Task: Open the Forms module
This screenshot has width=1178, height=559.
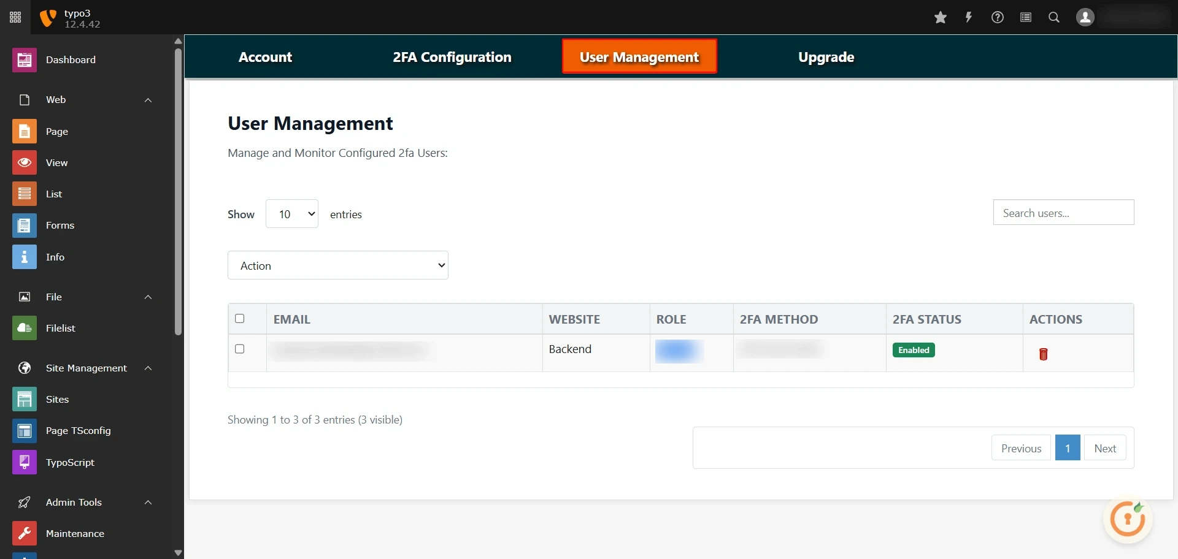Action: click(60, 225)
